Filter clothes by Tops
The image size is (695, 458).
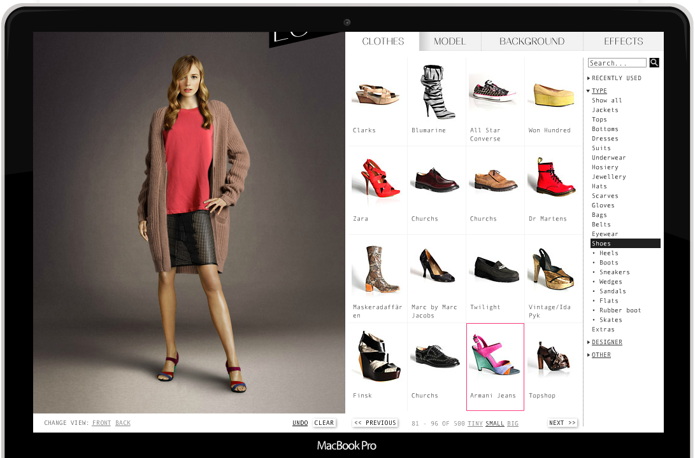click(x=599, y=120)
